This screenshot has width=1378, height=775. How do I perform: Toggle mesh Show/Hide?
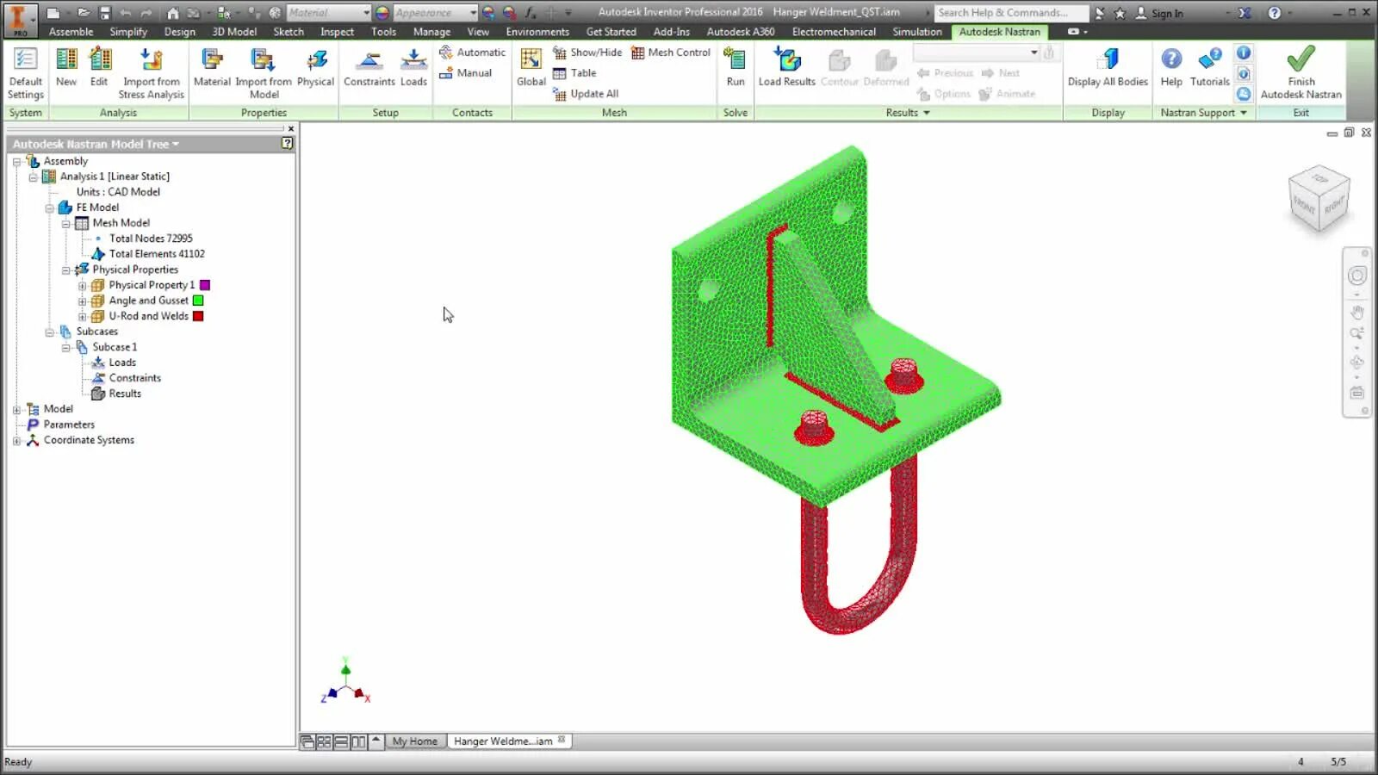coord(587,53)
